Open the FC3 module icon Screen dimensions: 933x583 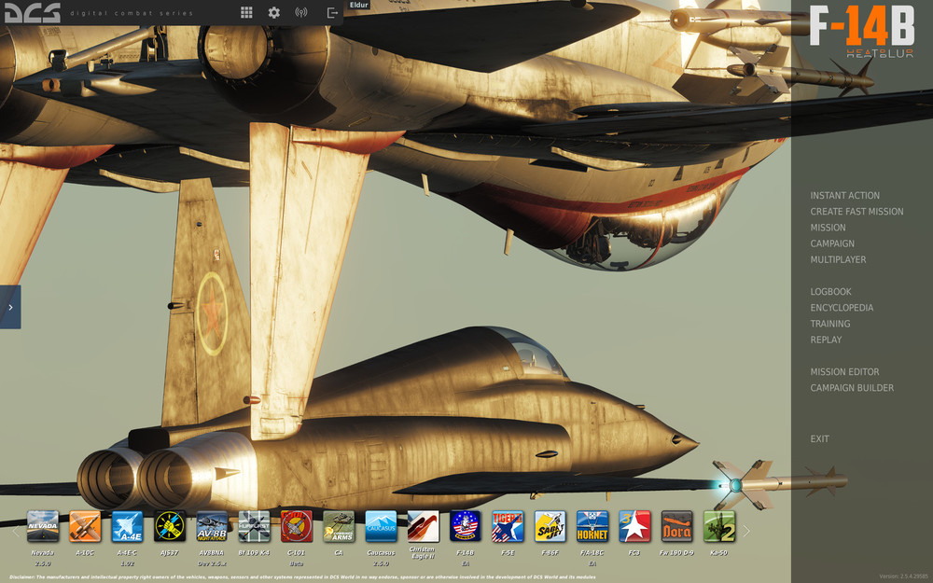(x=634, y=526)
